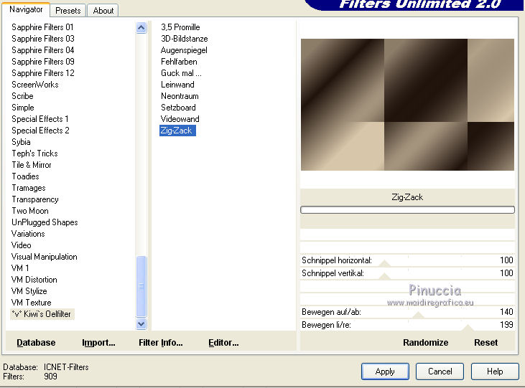Choose Visual Manipulation category

[x=45, y=257]
